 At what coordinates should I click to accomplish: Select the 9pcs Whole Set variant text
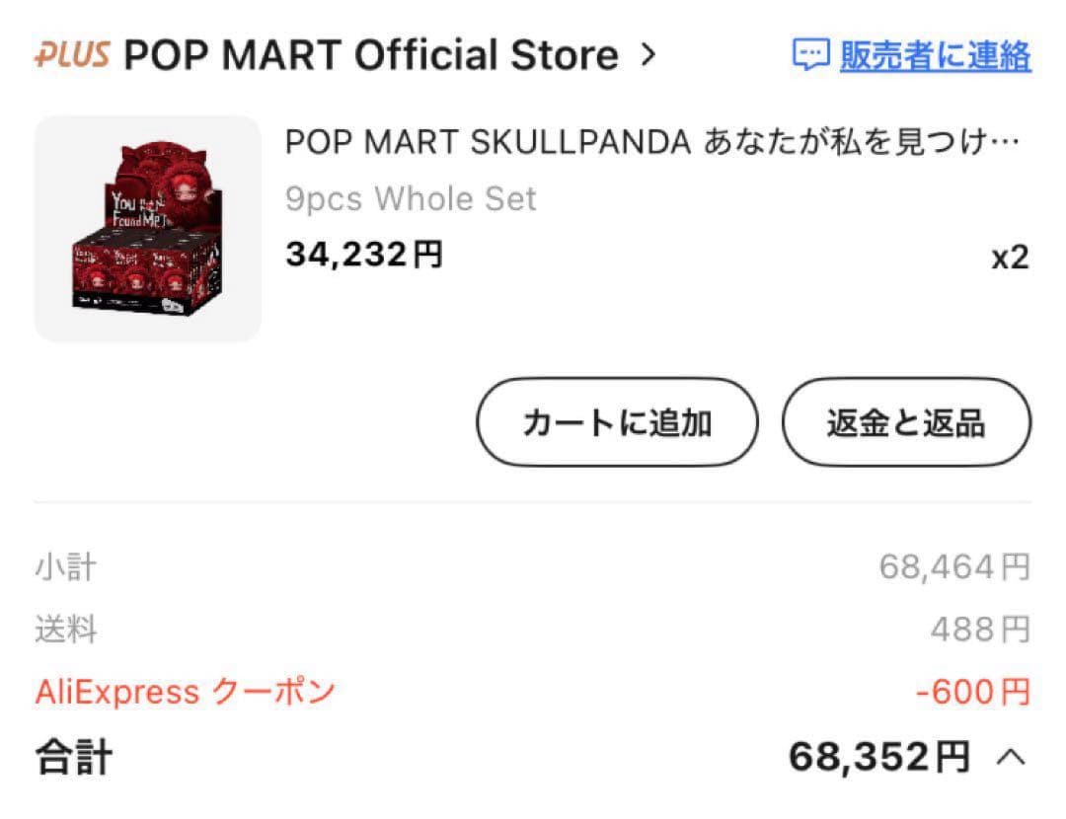(411, 199)
